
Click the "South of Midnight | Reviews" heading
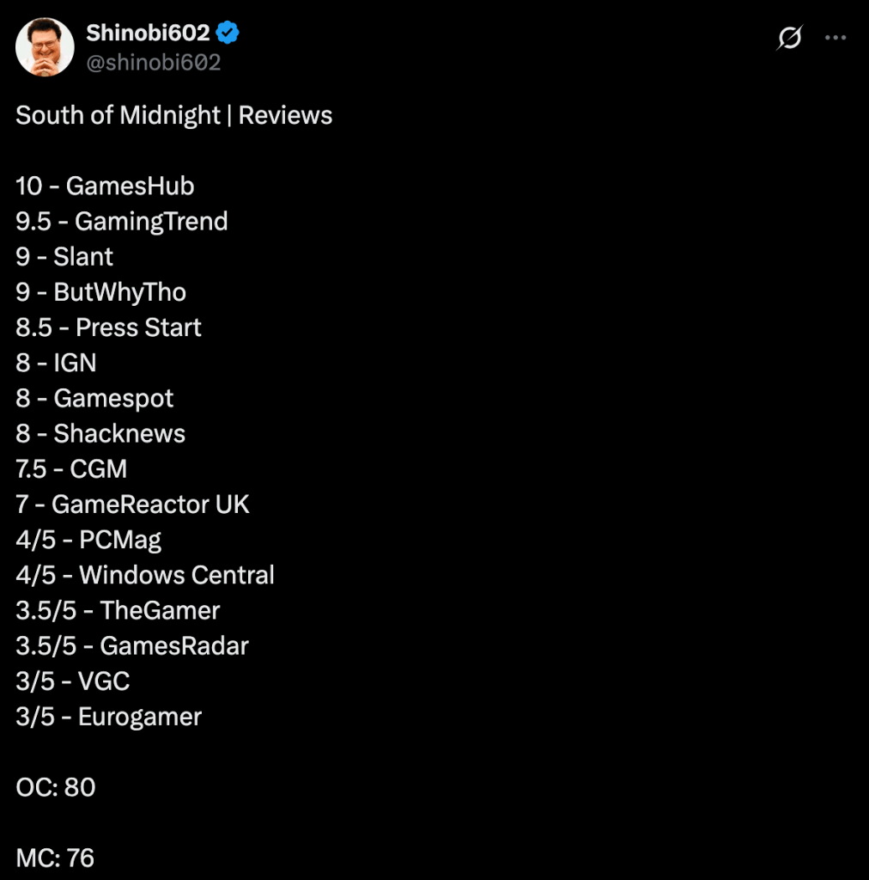pos(173,115)
